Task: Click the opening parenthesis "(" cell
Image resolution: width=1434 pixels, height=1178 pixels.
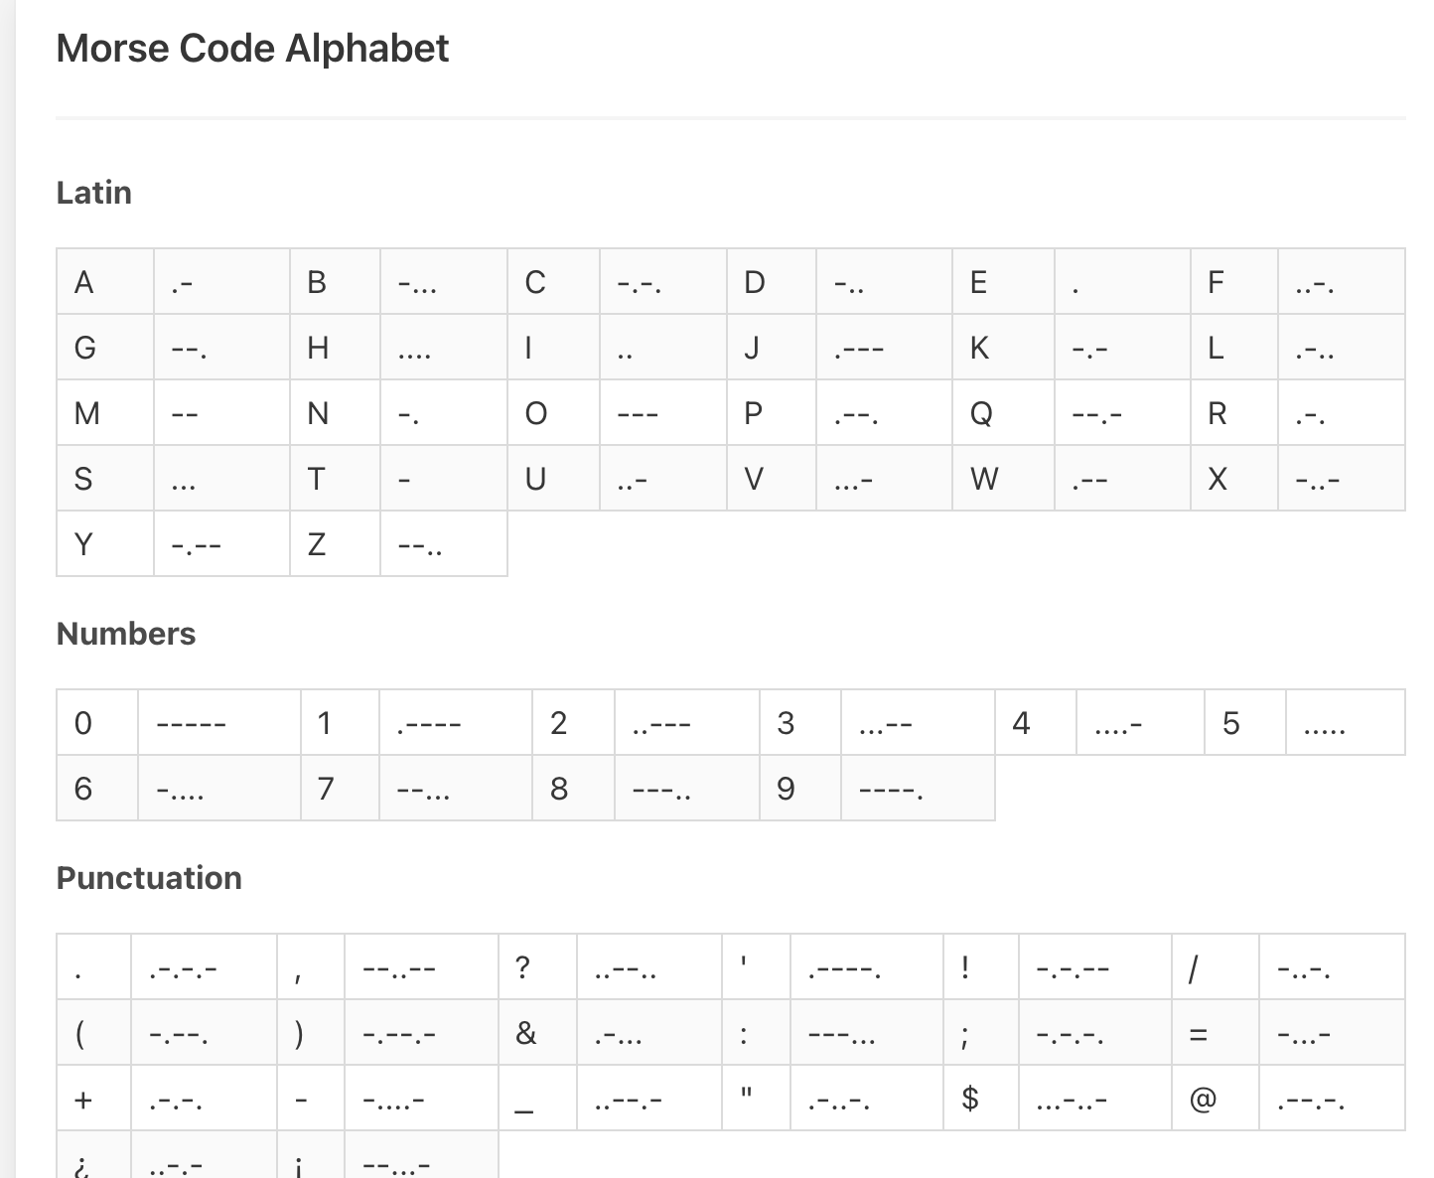Action: pyautogui.click(x=93, y=1033)
